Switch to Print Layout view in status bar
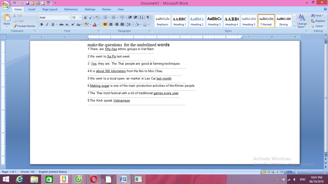328x184 pixels. click(x=264, y=172)
